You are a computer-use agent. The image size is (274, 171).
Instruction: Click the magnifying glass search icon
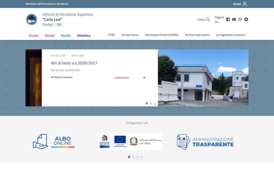208,19
